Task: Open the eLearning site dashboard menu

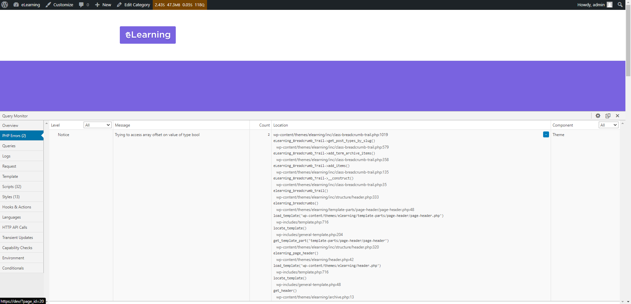Action: 27,5
